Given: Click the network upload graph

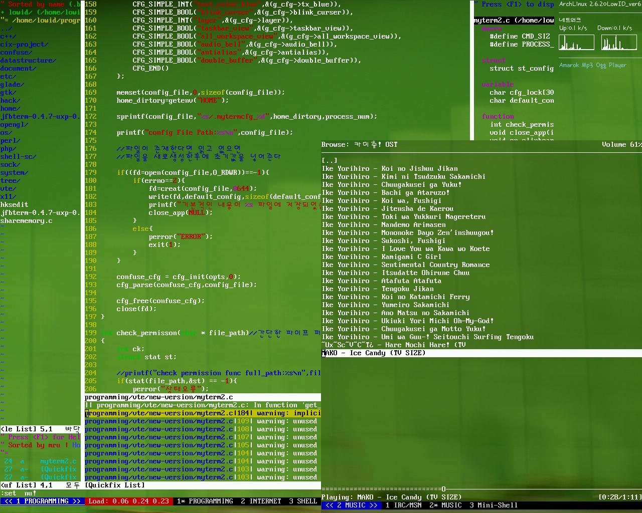Looking at the screenshot, I should click(x=577, y=43).
